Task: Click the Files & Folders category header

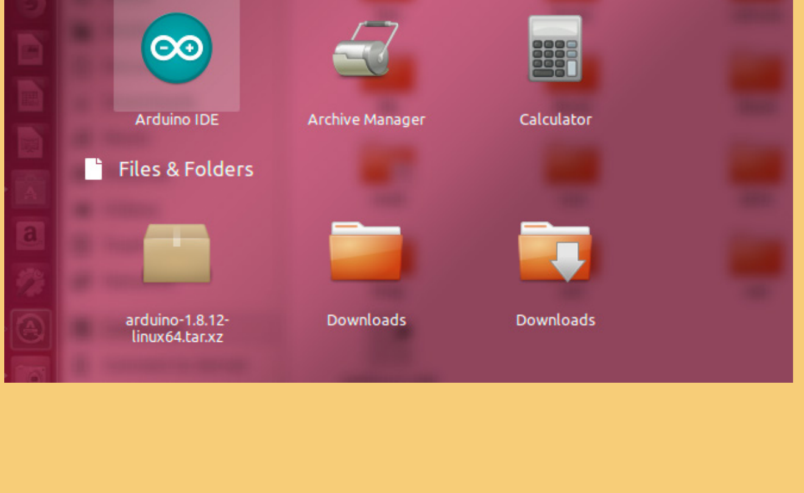Action: (169, 169)
